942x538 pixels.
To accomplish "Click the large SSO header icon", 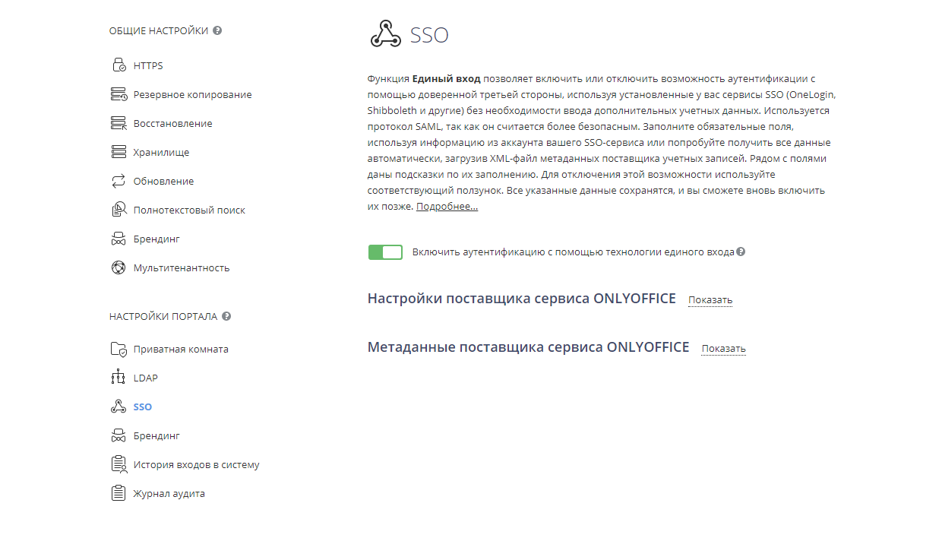I will point(385,34).
